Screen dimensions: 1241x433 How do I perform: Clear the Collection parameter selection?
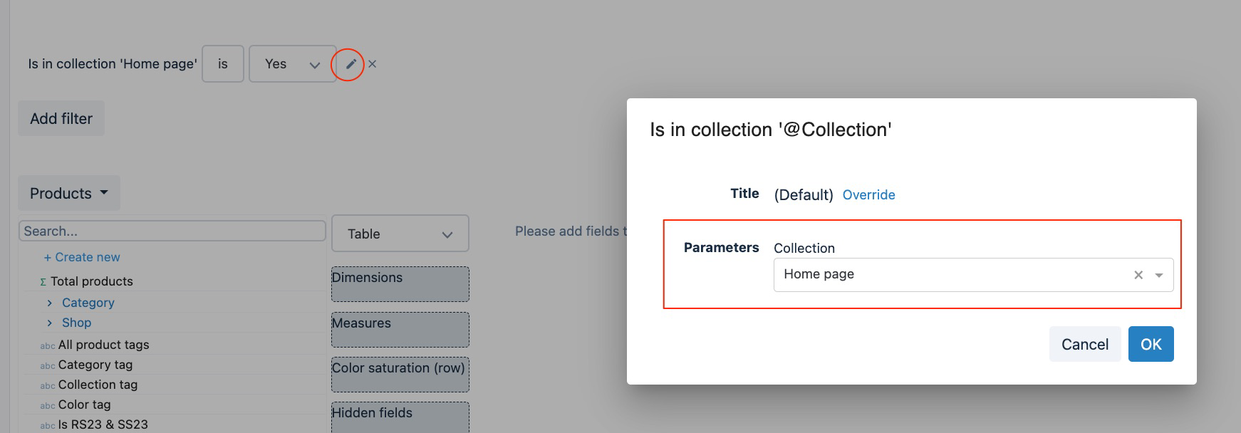point(1138,275)
